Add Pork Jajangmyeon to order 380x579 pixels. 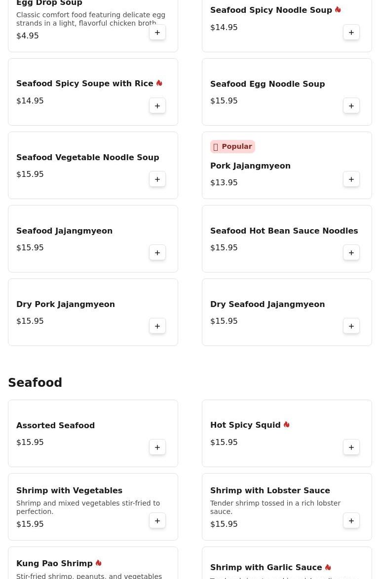[351, 179]
